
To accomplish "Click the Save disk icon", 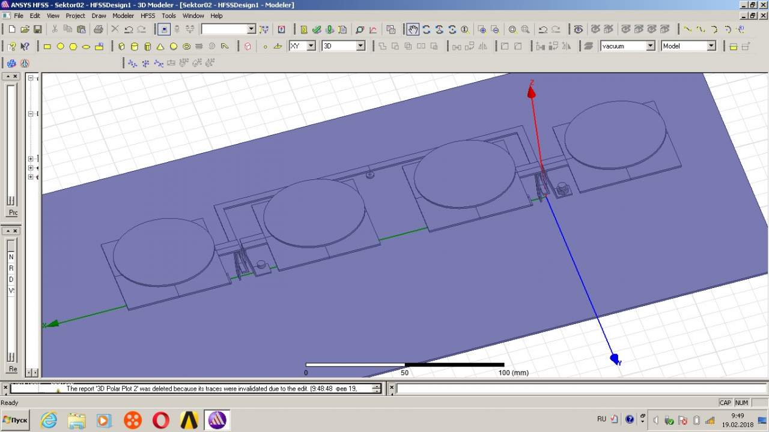I will click(37, 29).
